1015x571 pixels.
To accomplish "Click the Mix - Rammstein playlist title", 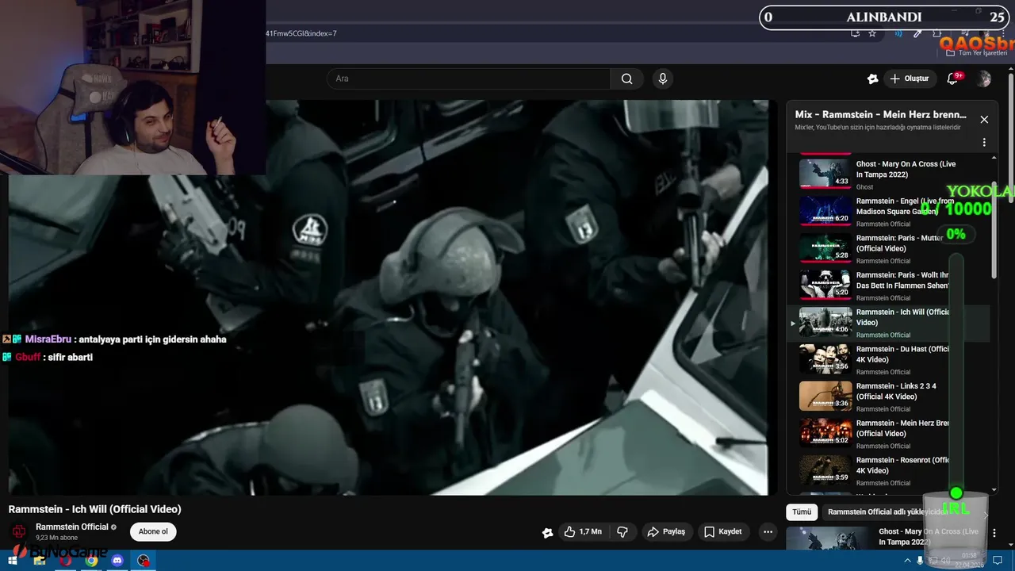I will (x=880, y=114).
